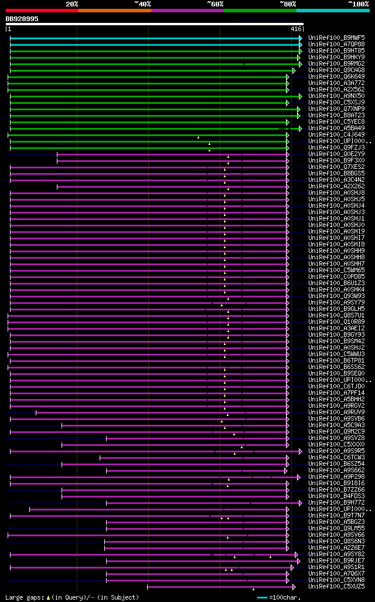Viewport: 375px width, 602px height.
Task: Open hit UniRef100_B9RMG2
Action: pos(337,64)
